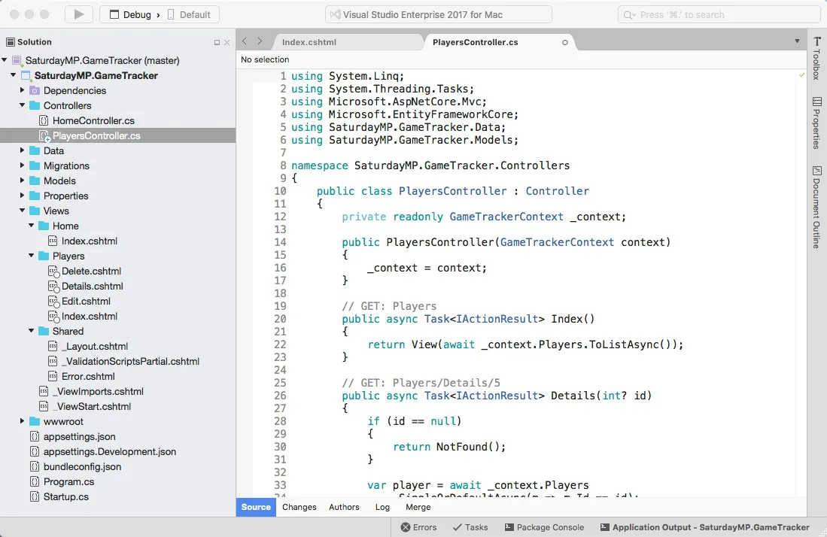The height and width of the screenshot is (537, 827).
Task: Switch to the Merge view tab
Action: tap(418, 507)
